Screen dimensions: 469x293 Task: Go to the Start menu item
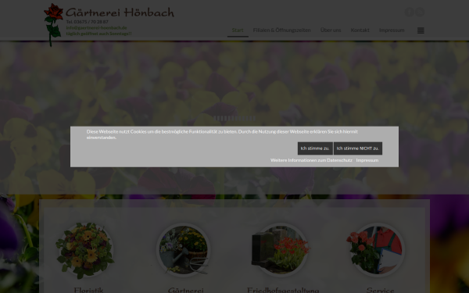[238, 30]
